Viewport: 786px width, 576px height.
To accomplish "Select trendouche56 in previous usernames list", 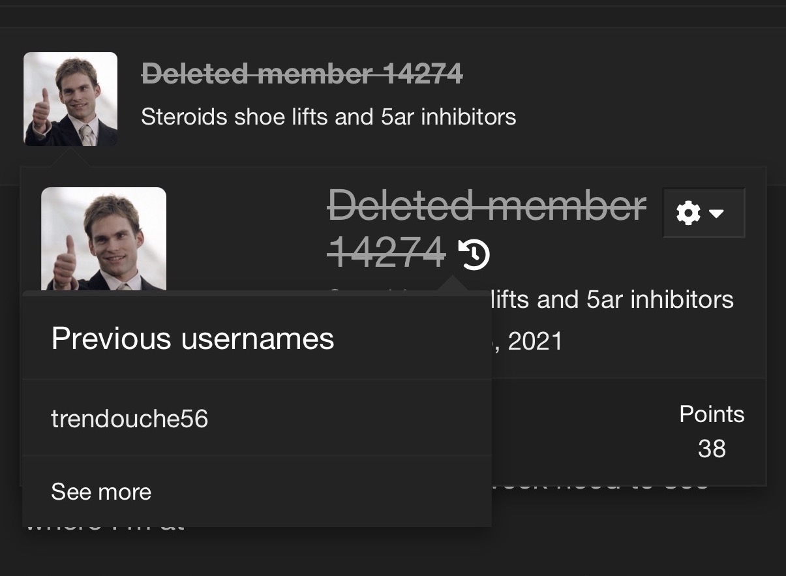I will [130, 419].
